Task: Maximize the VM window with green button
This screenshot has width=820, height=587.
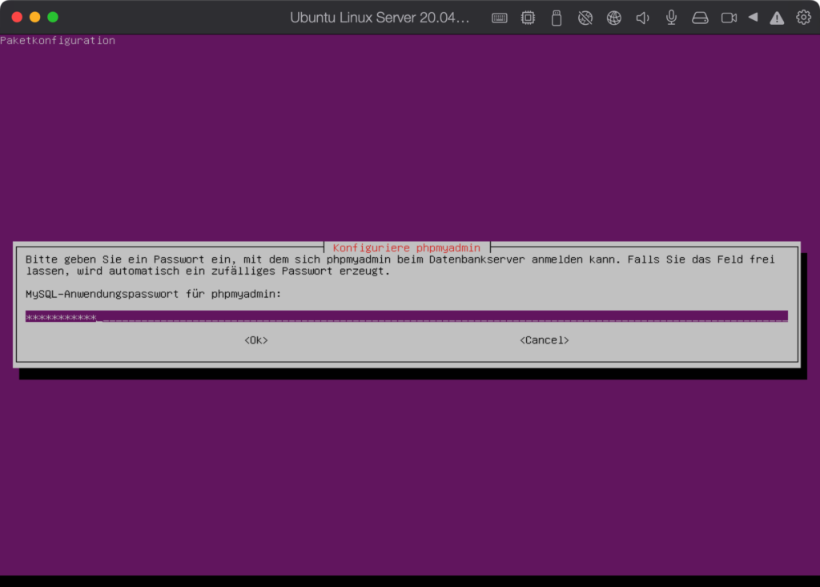Action: point(53,18)
